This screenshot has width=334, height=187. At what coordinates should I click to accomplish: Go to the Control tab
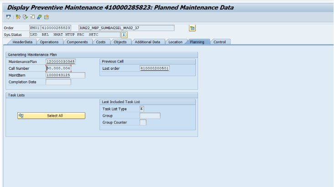click(219, 42)
